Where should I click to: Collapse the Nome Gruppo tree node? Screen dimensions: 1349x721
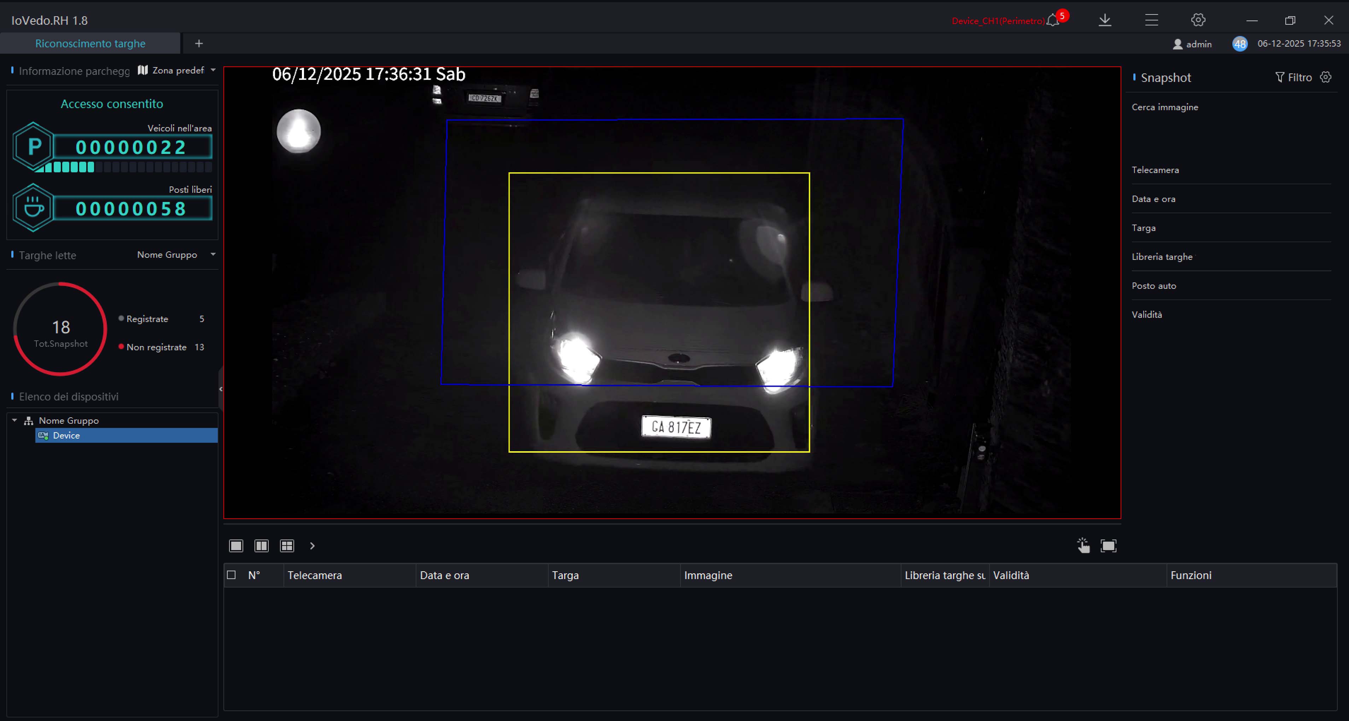click(x=14, y=420)
